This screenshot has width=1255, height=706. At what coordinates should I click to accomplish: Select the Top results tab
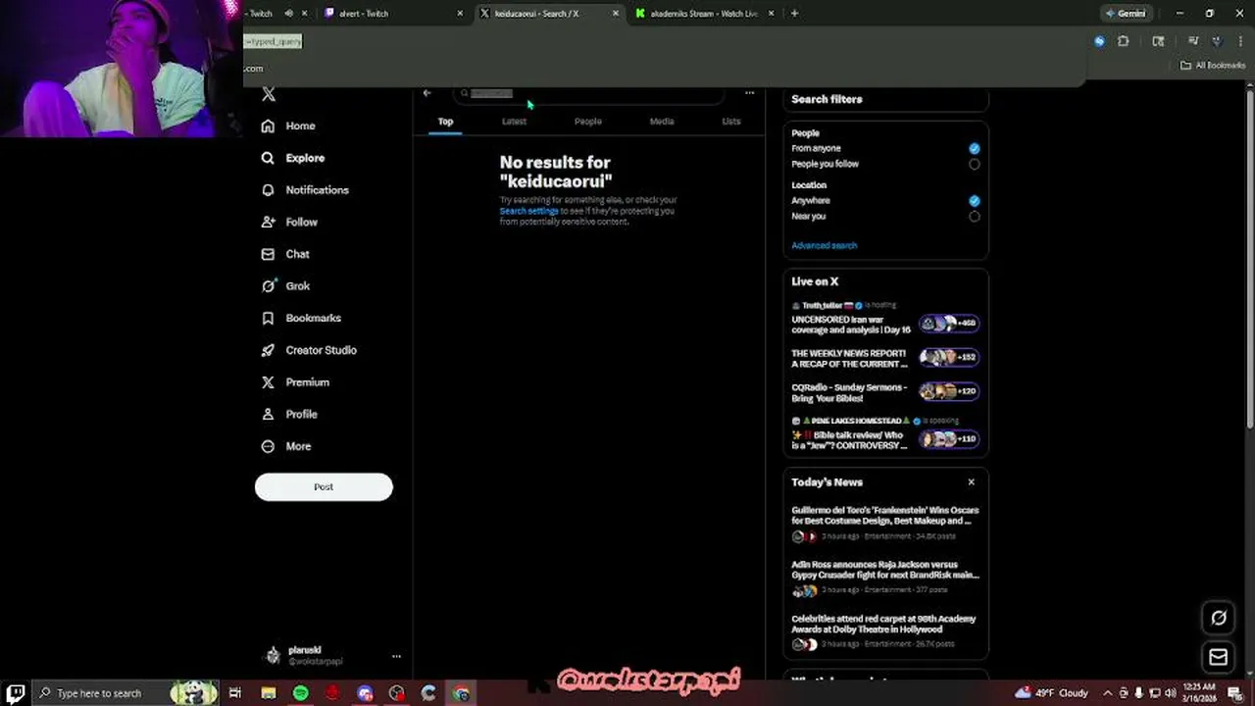tap(445, 122)
